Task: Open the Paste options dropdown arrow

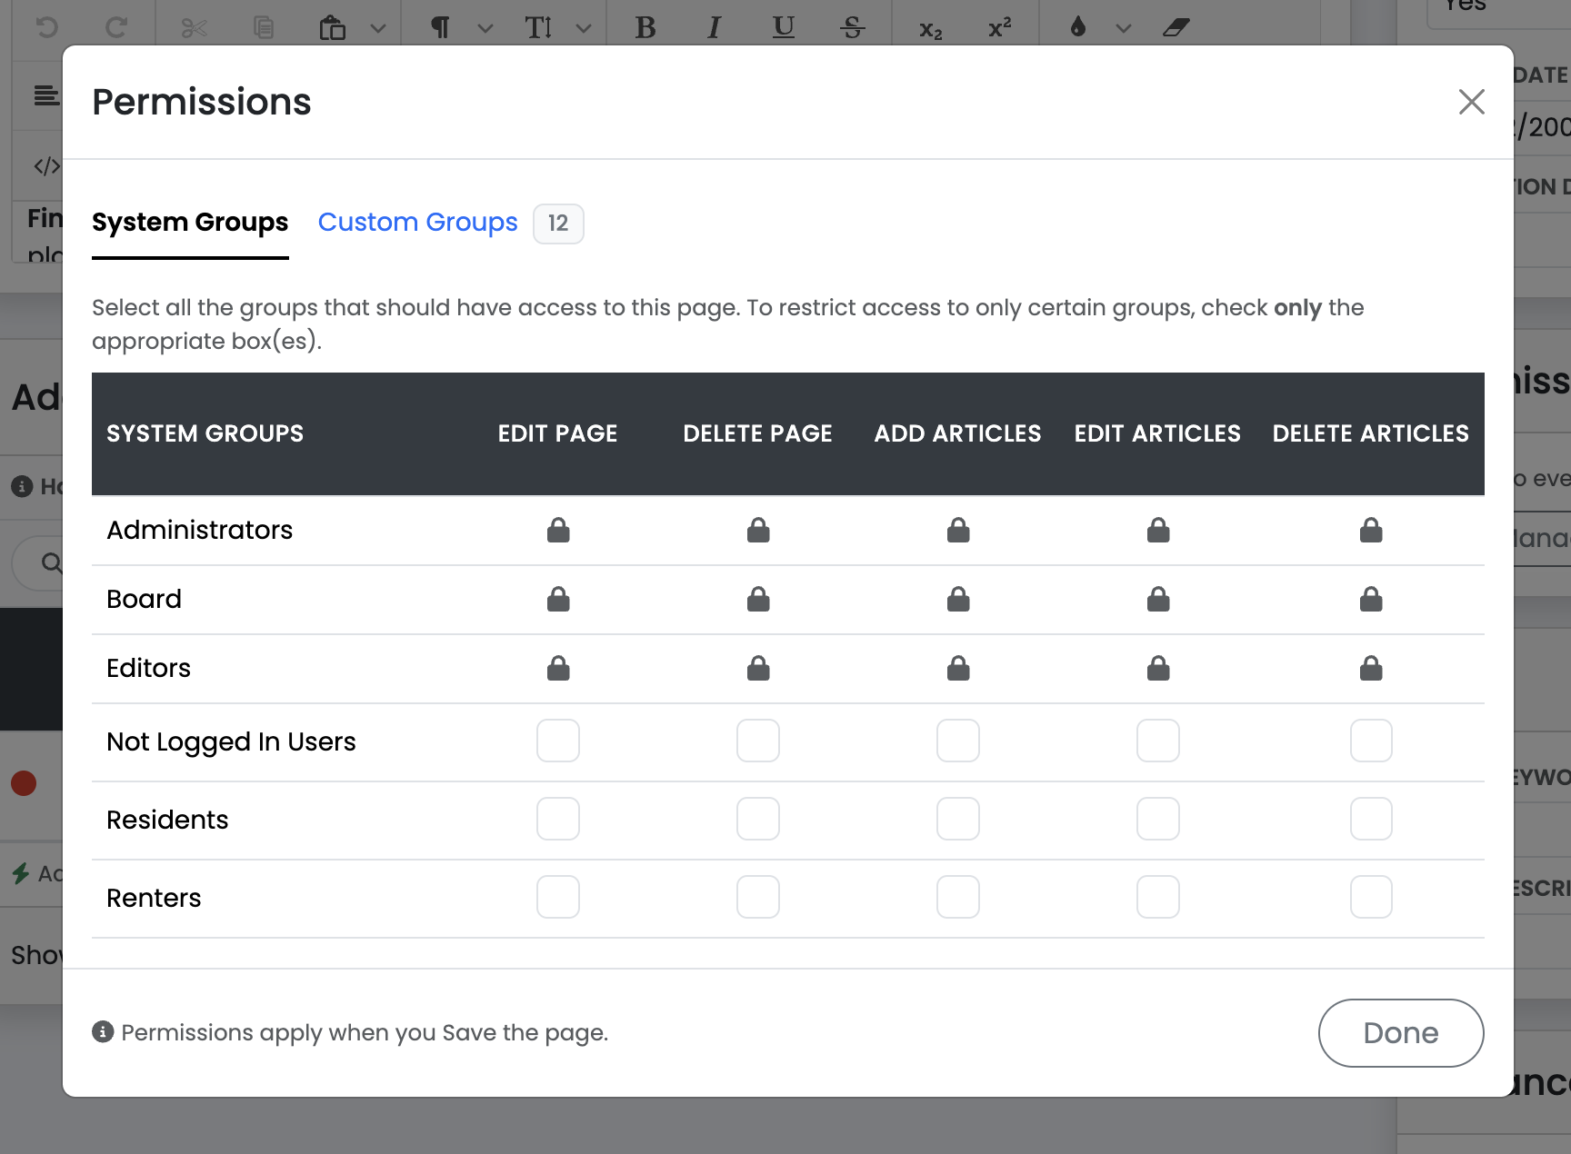Action: (378, 28)
